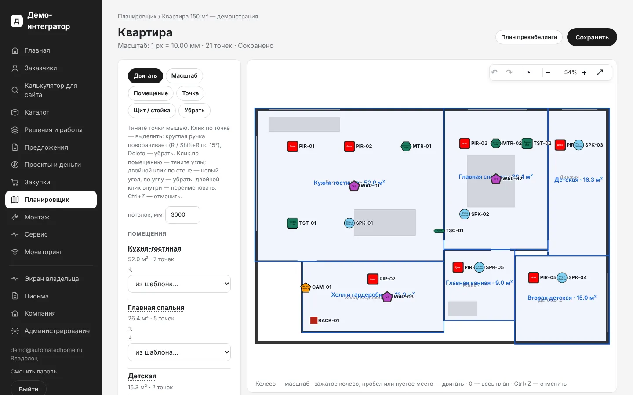This screenshot has width=633, height=395.
Task: Click the Планировщик breadcrumb link
Action: (x=137, y=17)
